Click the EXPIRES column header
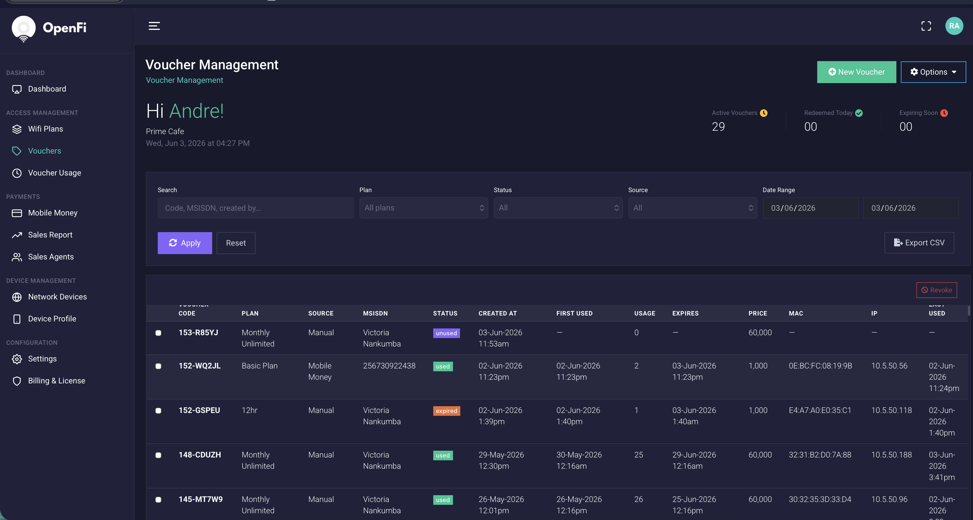Image resolution: width=973 pixels, height=520 pixels. [x=685, y=314]
